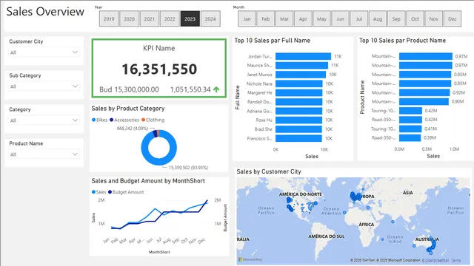Viewport: 474px width, 266px height.
Task: Click the Australia data cluster on map
Action: (x=431, y=247)
